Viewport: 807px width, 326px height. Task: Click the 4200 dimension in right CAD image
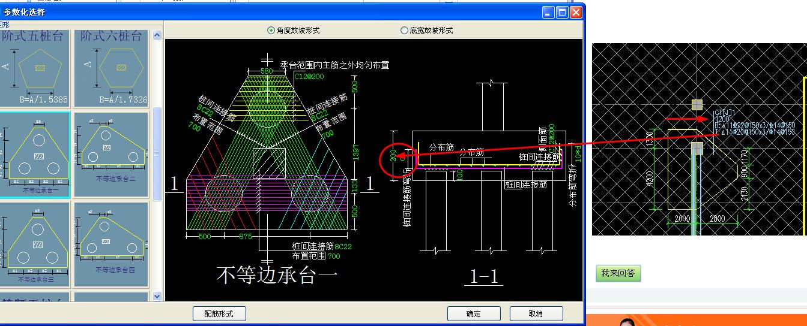pyautogui.click(x=649, y=179)
